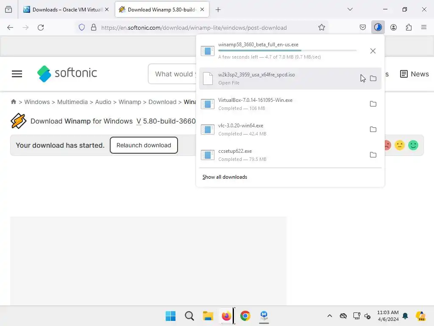Launch Chrome from taskbar
This screenshot has width=434, height=326.
245,316
